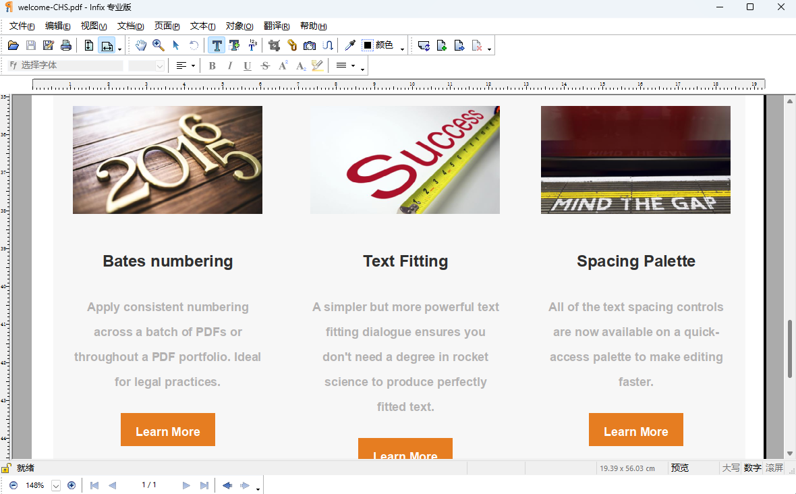Activate the Text editing tool
The image size is (796, 494).
tap(217, 45)
